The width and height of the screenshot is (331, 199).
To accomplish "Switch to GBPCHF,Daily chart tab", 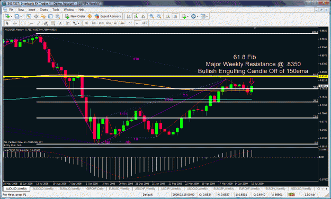I will (x=95, y=188).
